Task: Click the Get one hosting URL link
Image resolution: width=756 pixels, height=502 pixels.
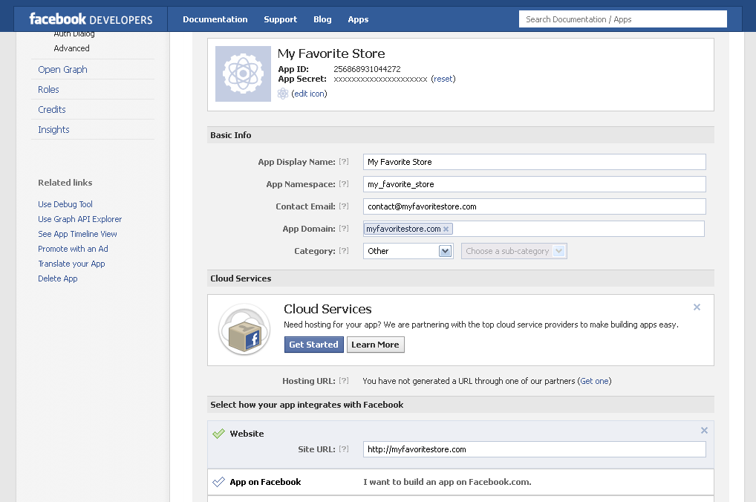Action: pyautogui.click(x=595, y=381)
